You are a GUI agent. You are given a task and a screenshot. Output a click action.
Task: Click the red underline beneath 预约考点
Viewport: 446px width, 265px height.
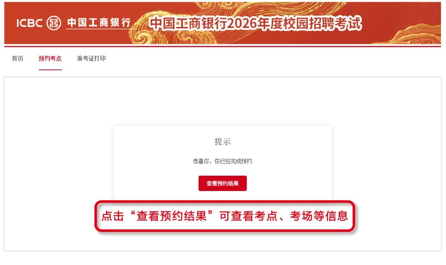[x=50, y=70]
